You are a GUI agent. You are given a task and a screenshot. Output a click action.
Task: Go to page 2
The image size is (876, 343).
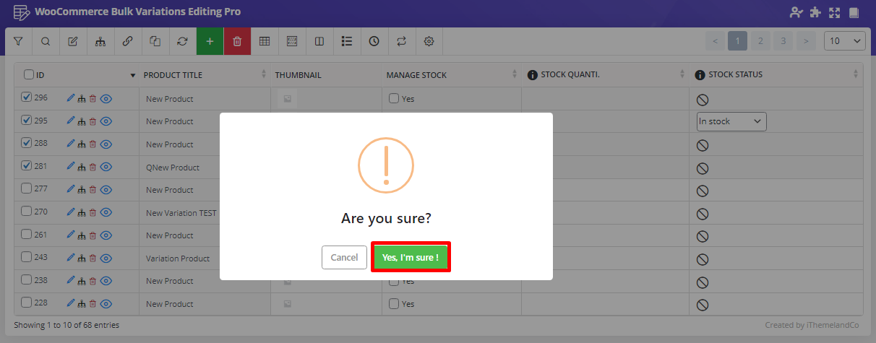point(760,41)
